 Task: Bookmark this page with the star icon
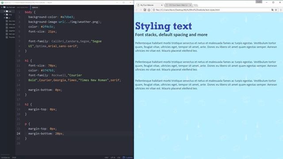point(276,10)
